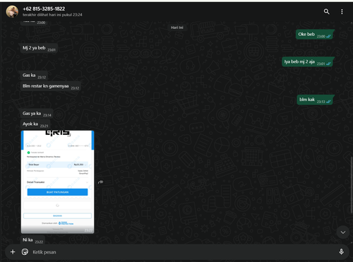
Task: Select the message 'blm kak'
Action: [x=316, y=100]
